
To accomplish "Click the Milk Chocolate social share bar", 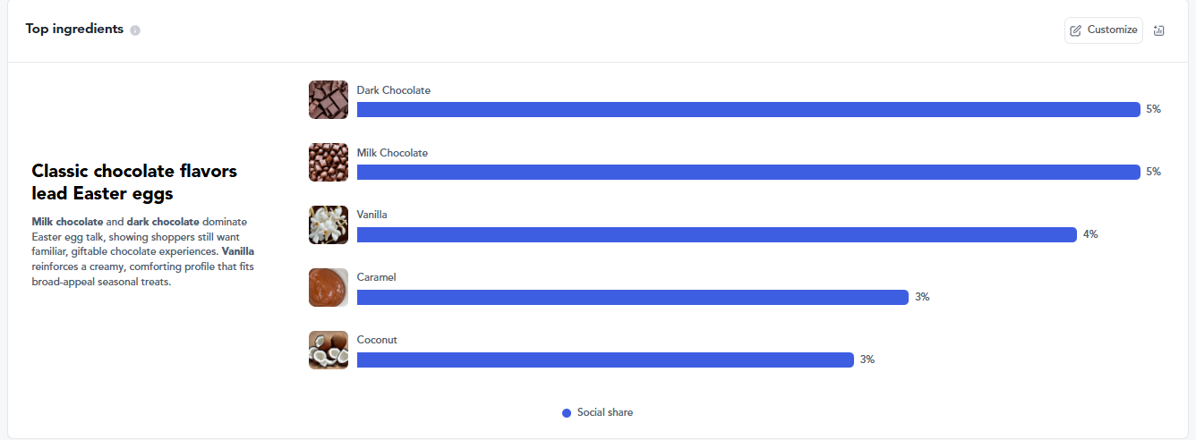I will pos(747,173).
